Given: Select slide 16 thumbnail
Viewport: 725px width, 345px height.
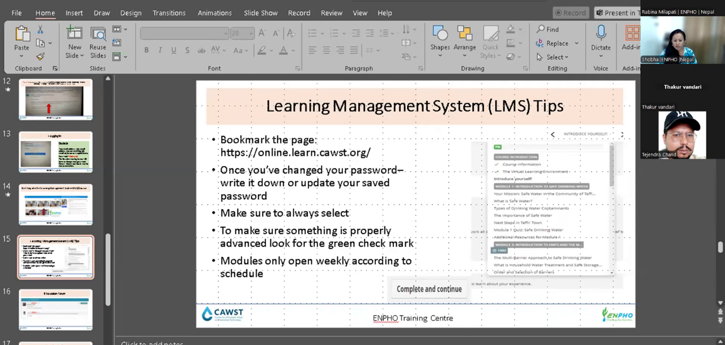Looking at the screenshot, I should (x=56, y=310).
